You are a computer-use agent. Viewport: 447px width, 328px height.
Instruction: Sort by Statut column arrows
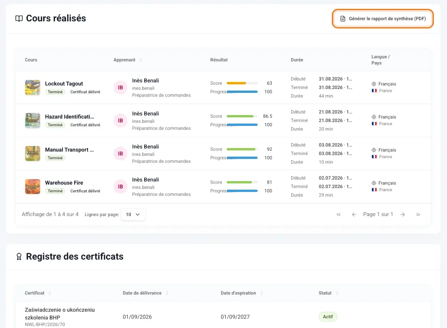pyautogui.click(x=337, y=293)
